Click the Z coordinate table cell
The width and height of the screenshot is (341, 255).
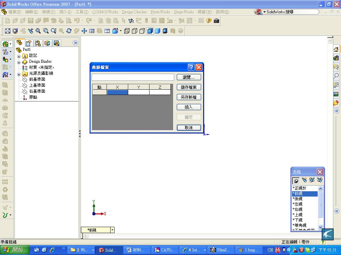(160, 92)
